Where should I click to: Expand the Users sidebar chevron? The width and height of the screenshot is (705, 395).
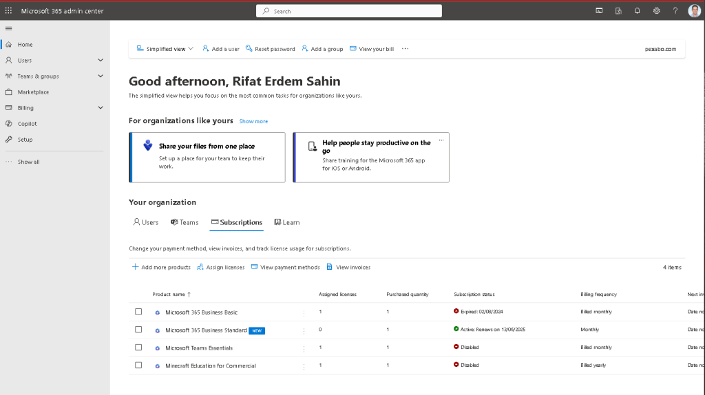pyautogui.click(x=101, y=61)
